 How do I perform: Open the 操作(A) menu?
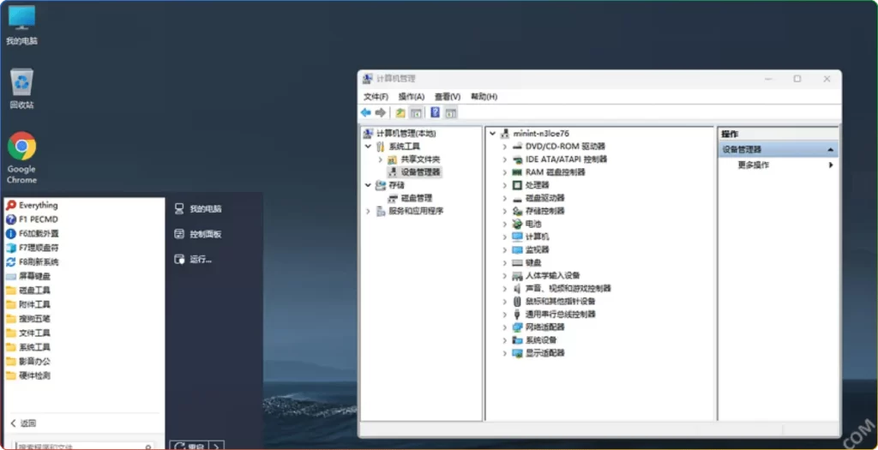[x=412, y=97]
